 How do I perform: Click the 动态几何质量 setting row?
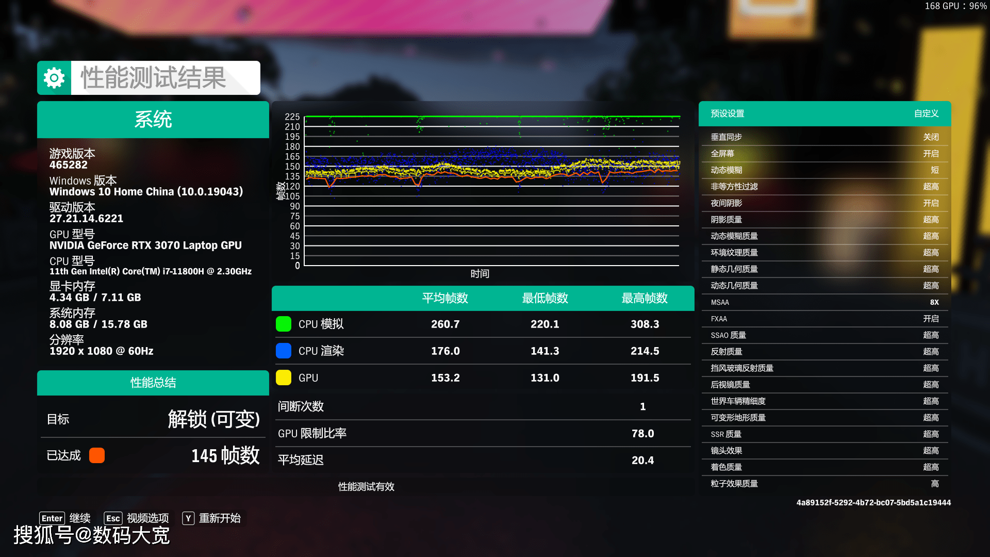pos(825,286)
